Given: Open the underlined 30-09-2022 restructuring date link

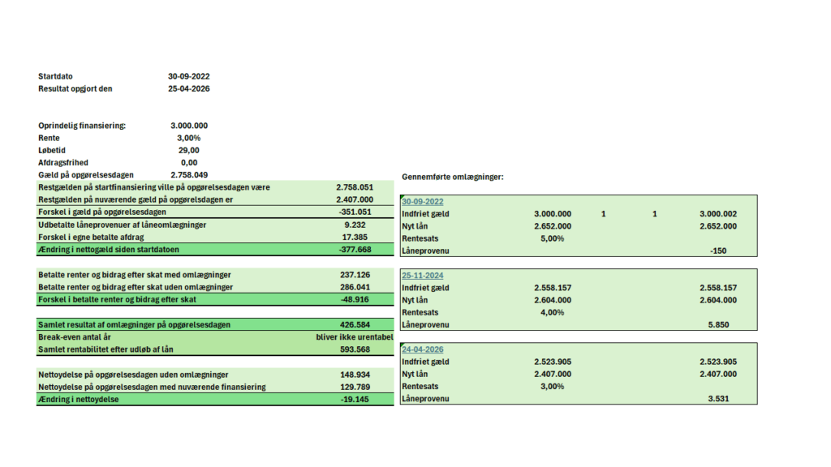Looking at the screenshot, I should 422,202.
